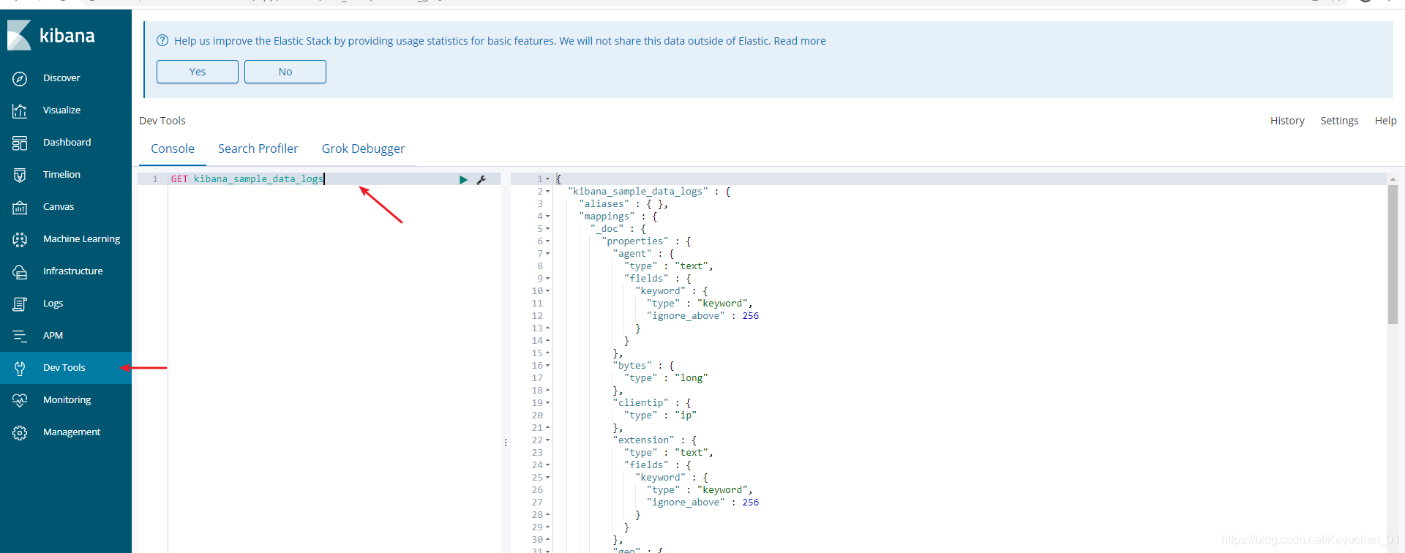The image size is (1405, 553).
Task: Open request options wrench icon
Action: point(482,179)
